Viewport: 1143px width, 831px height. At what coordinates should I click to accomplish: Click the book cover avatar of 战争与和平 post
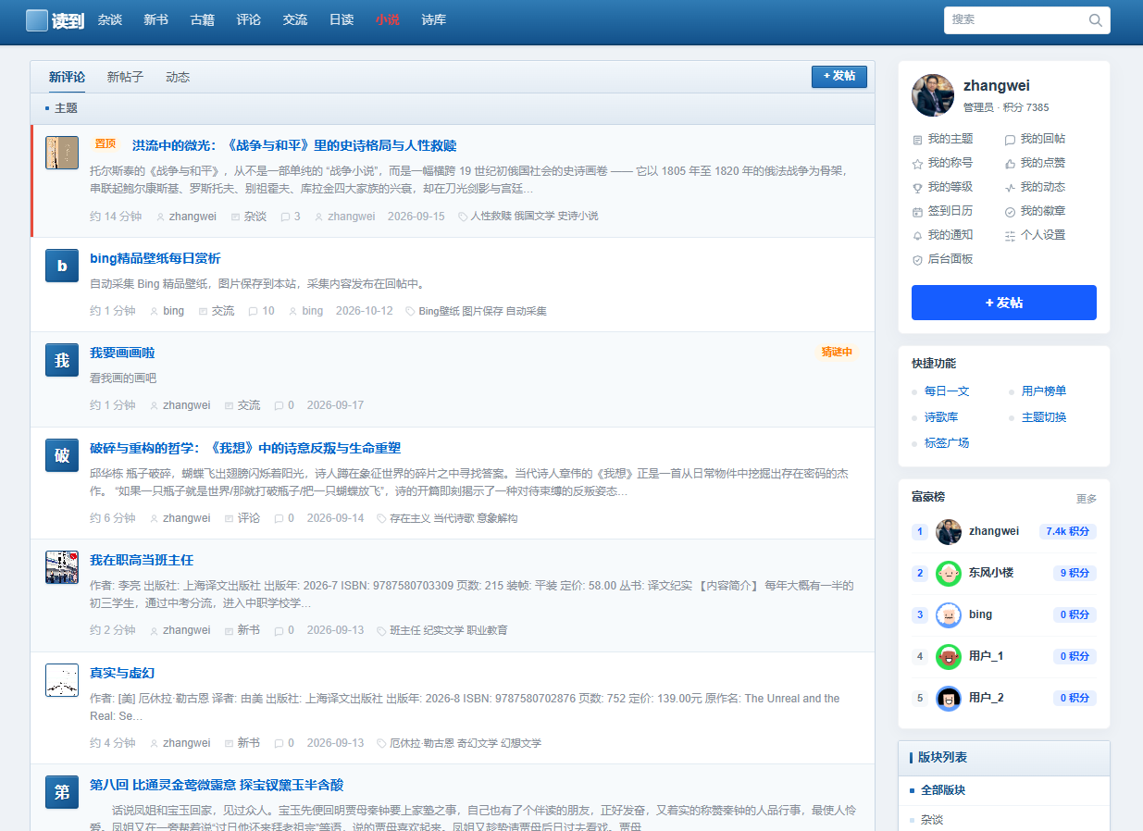coord(62,153)
